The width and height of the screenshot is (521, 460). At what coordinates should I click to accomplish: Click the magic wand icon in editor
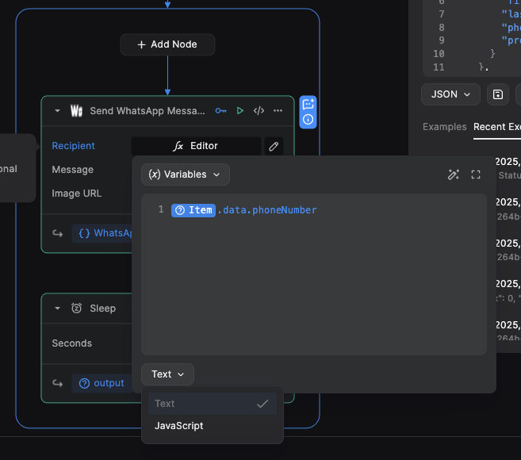click(454, 174)
